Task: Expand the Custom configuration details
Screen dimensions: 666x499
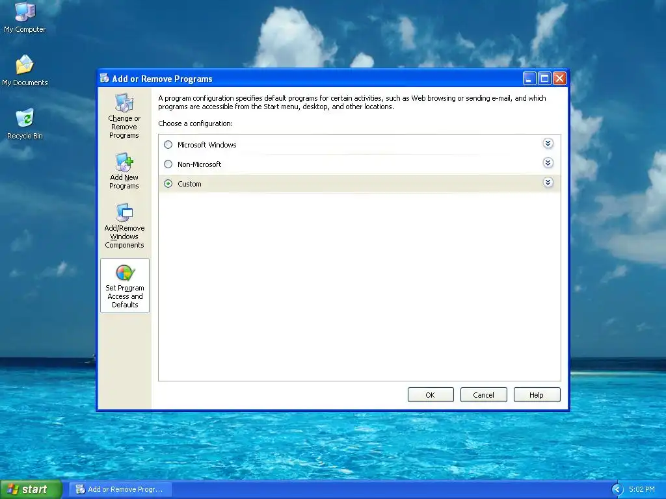Action: click(x=548, y=183)
